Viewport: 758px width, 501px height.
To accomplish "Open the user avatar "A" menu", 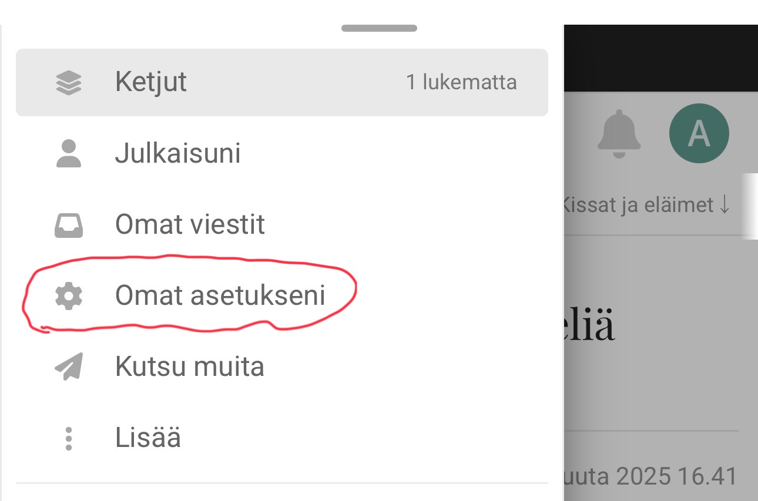I will (x=699, y=133).
